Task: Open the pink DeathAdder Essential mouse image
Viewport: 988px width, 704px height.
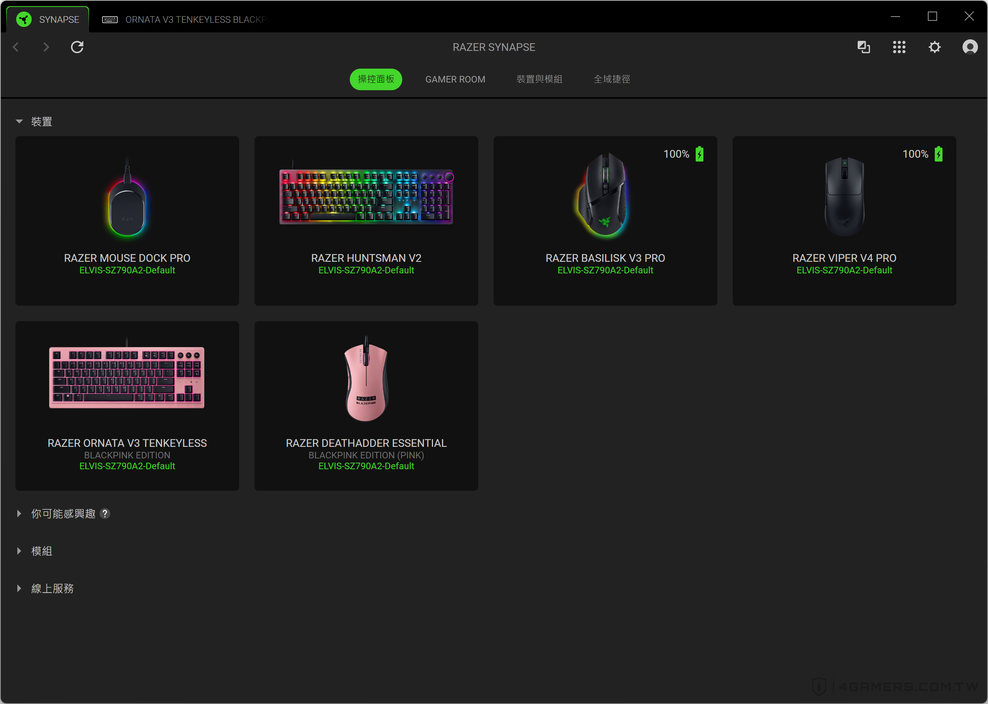Action: point(366,379)
